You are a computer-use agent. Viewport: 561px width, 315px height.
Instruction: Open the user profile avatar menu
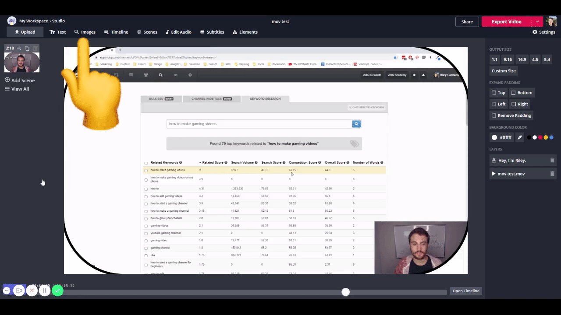click(551, 21)
